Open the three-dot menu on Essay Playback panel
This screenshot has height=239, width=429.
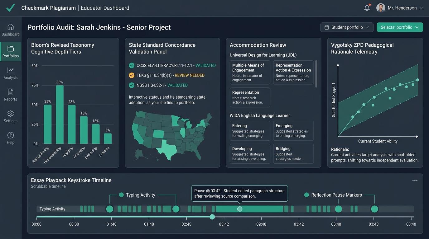point(415,180)
